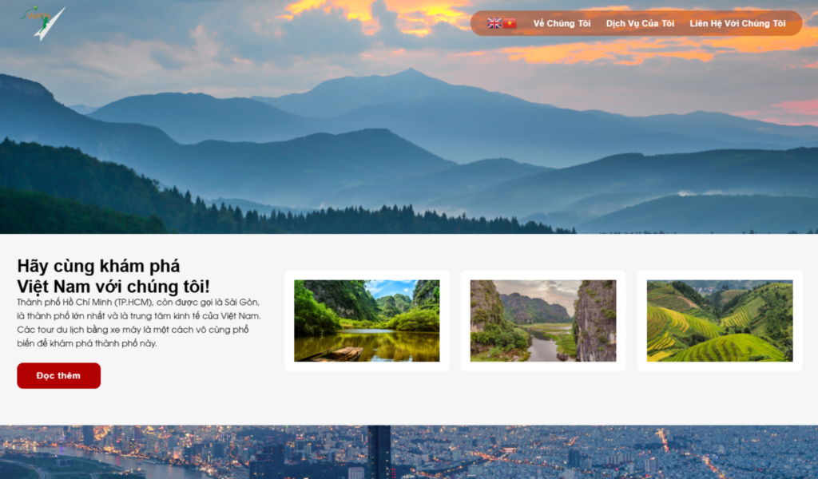
Task: Select the Vietnam flag language icon
Action: coord(510,23)
